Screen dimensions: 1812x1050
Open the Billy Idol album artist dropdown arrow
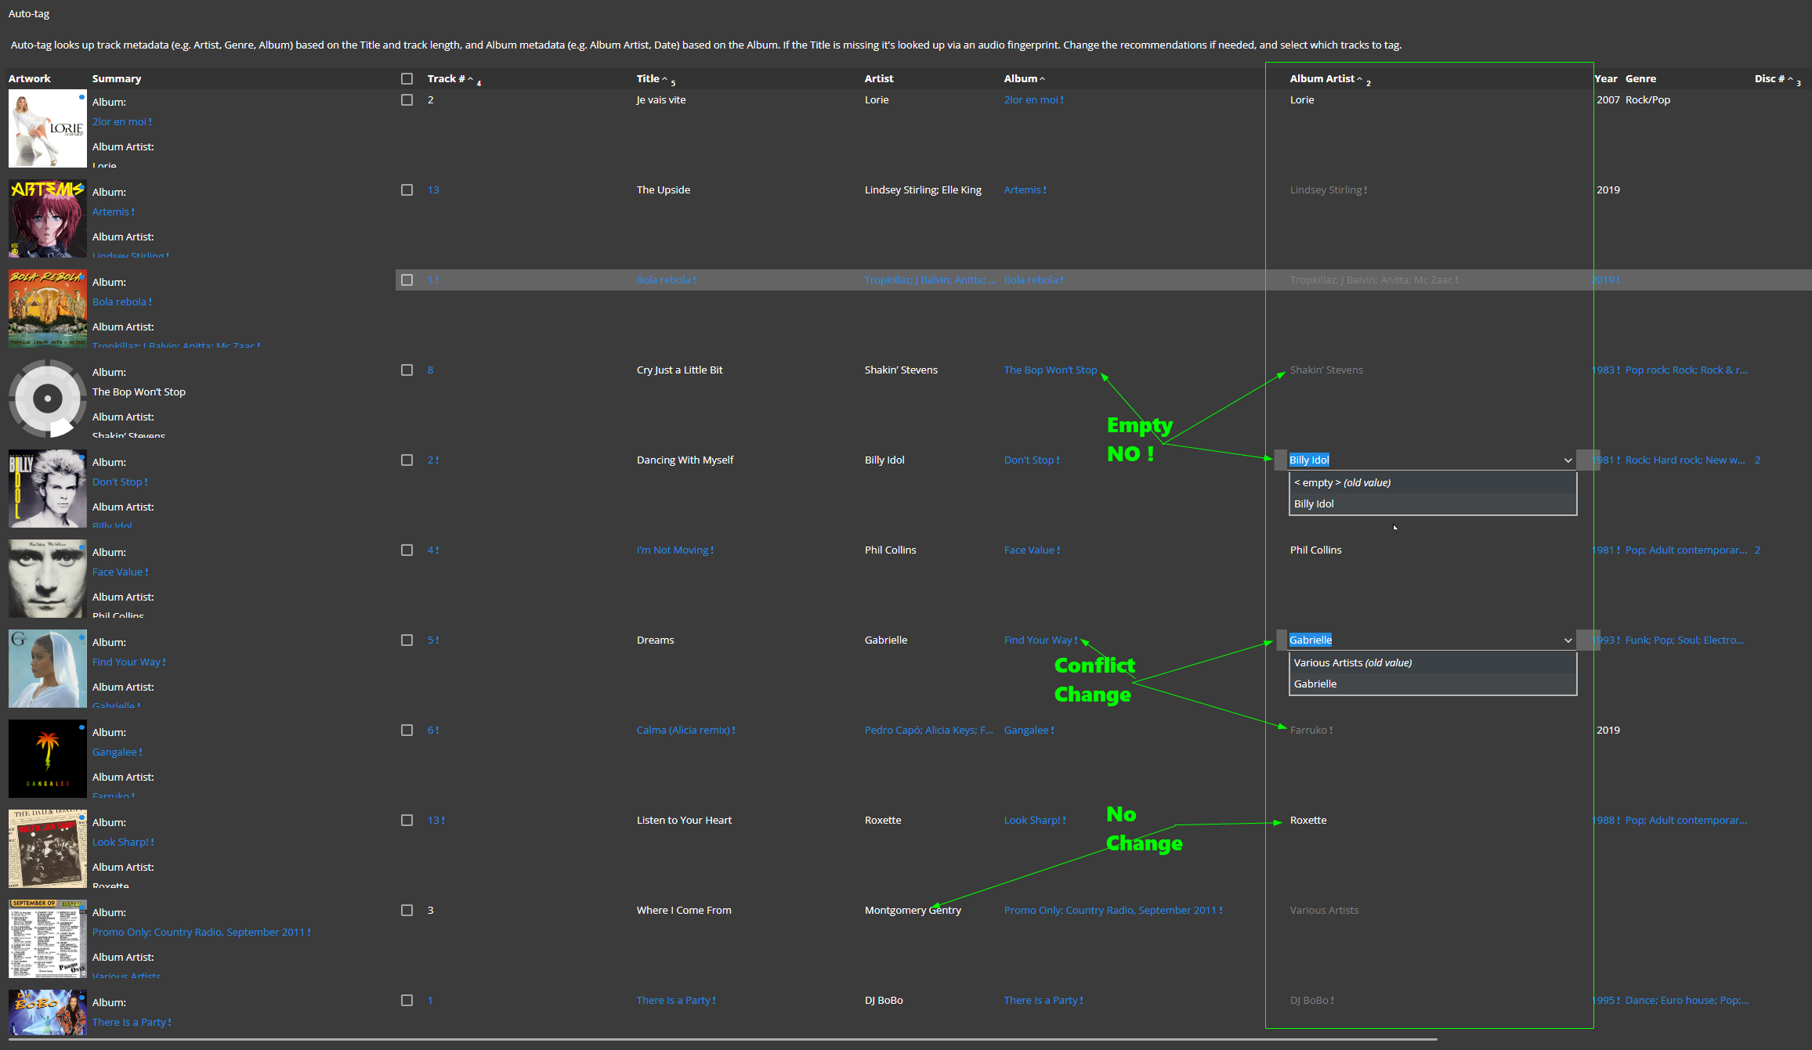click(1568, 460)
